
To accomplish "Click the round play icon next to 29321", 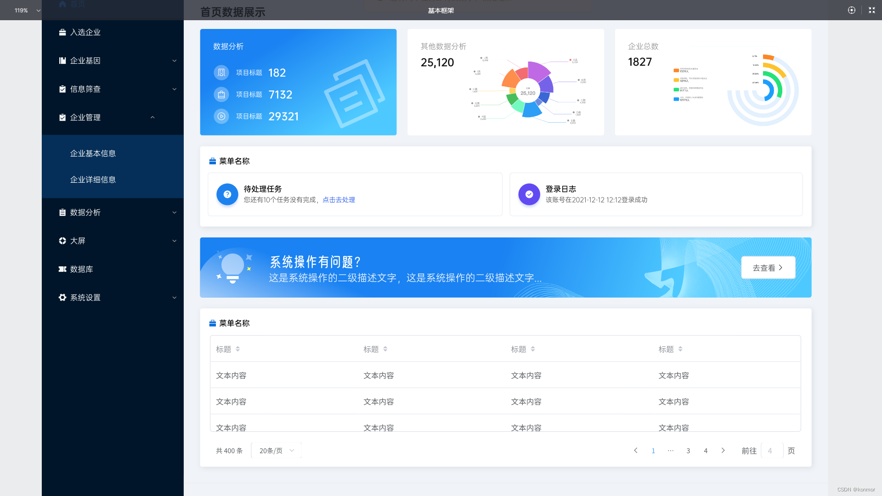I will click(221, 117).
